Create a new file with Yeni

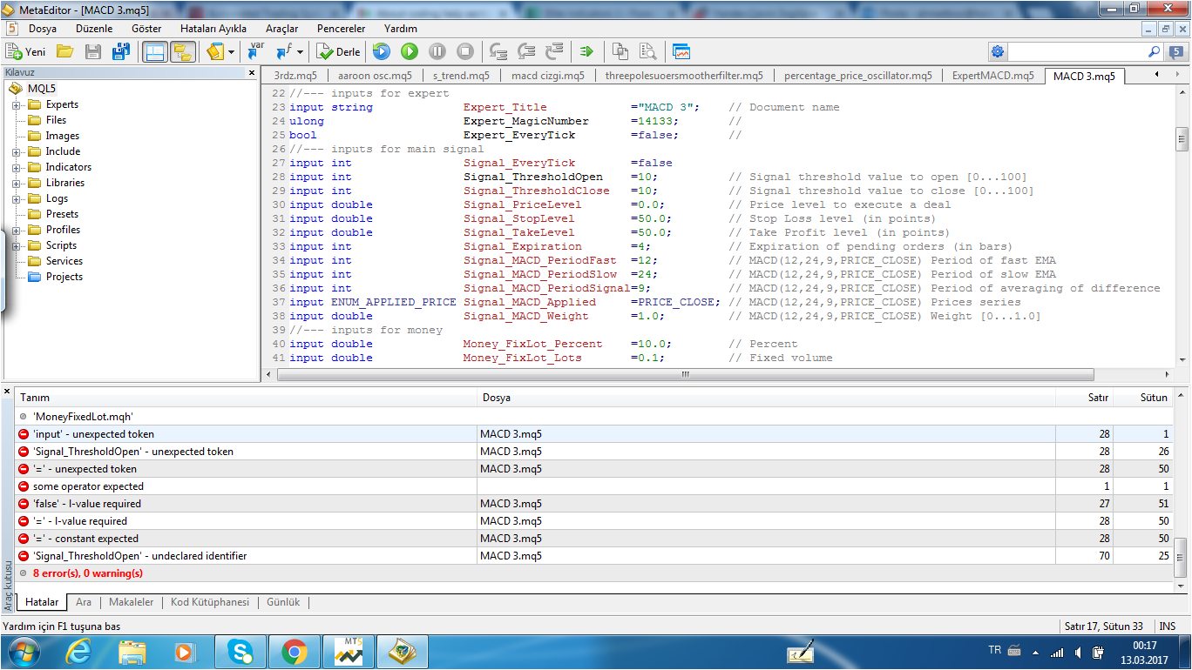pyautogui.click(x=26, y=51)
